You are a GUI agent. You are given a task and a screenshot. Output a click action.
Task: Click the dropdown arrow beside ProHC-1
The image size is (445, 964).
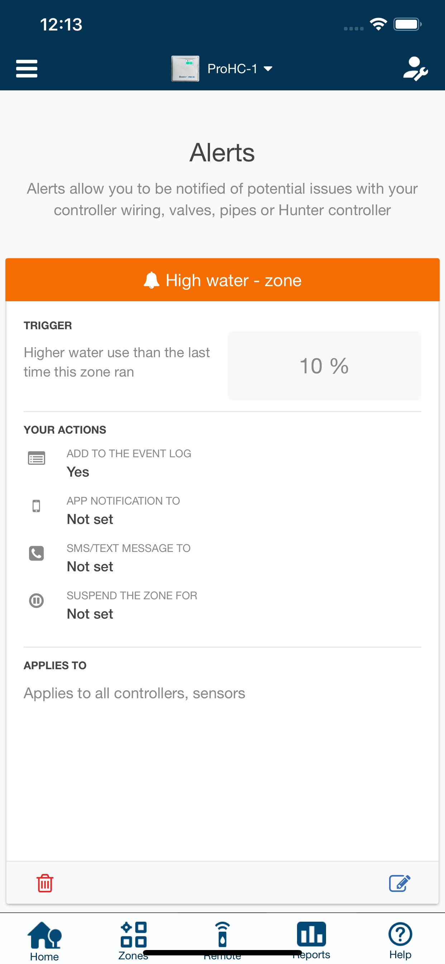[x=268, y=69]
